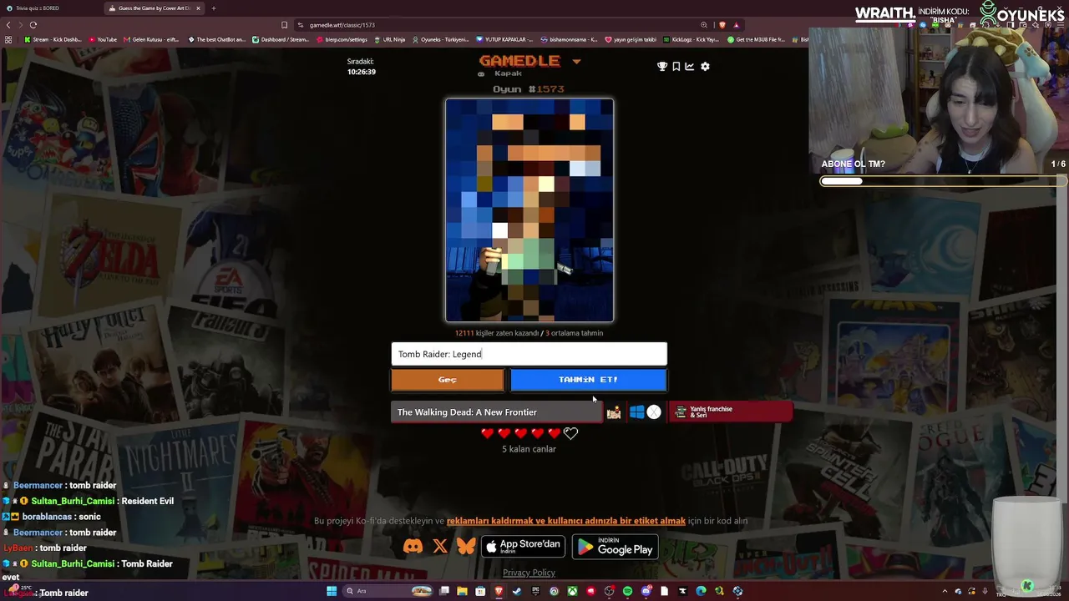
Task: Expand the Gamedle game mode dropdown arrow
Action: 576,61
